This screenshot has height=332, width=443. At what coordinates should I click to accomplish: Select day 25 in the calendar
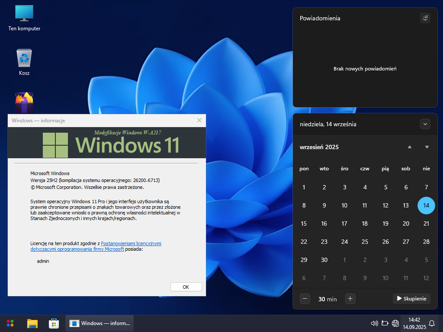pyautogui.click(x=365, y=242)
